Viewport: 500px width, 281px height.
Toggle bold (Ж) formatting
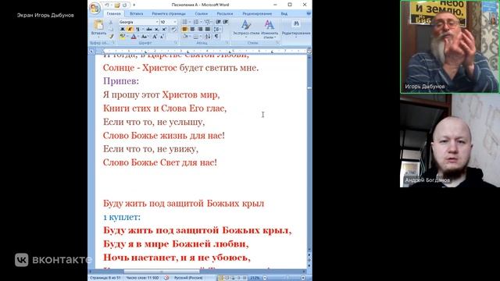click(123, 30)
